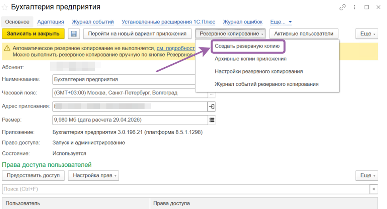The width and height of the screenshot is (387, 209).
Task: Click Предоставить доступ button
Action: pos(33,175)
